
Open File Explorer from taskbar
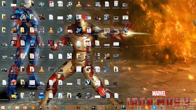tap(17, 108)
